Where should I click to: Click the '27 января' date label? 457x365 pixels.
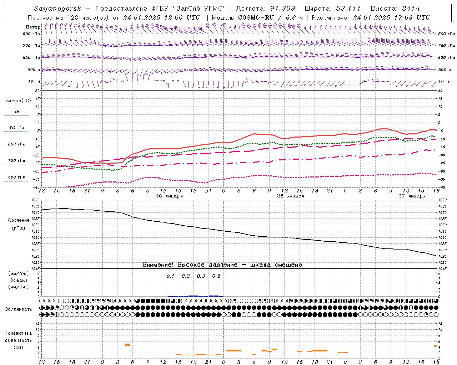click(x=412, y=196)
